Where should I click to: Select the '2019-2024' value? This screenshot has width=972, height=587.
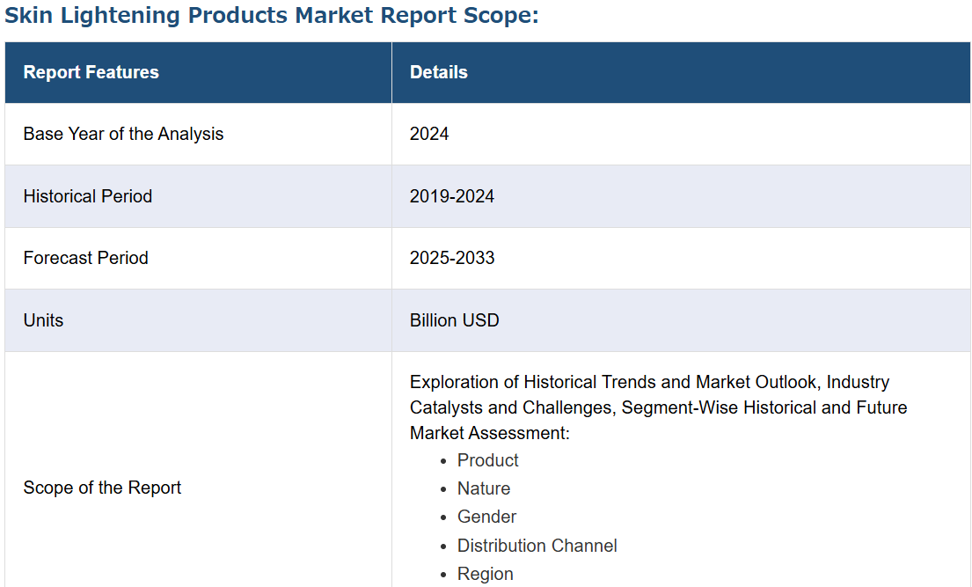(x=452, y=196)
